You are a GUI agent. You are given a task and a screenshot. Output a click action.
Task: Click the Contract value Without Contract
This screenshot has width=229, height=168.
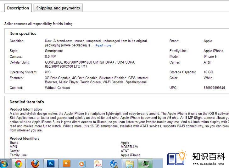coord(57,88)
